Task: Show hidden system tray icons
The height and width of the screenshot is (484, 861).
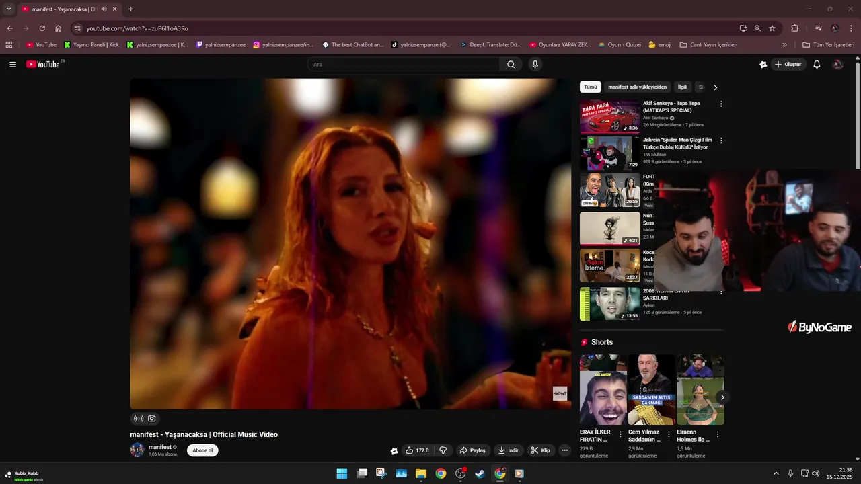Action: [x=776, y=473]
